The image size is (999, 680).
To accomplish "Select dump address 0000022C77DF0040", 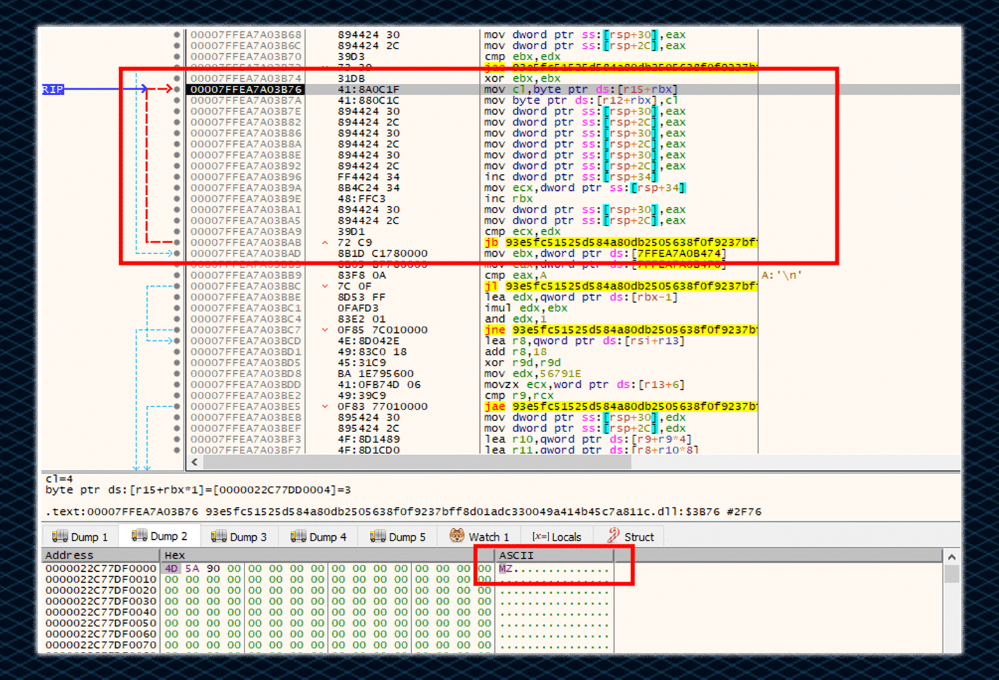I will [x=100, y=612].
